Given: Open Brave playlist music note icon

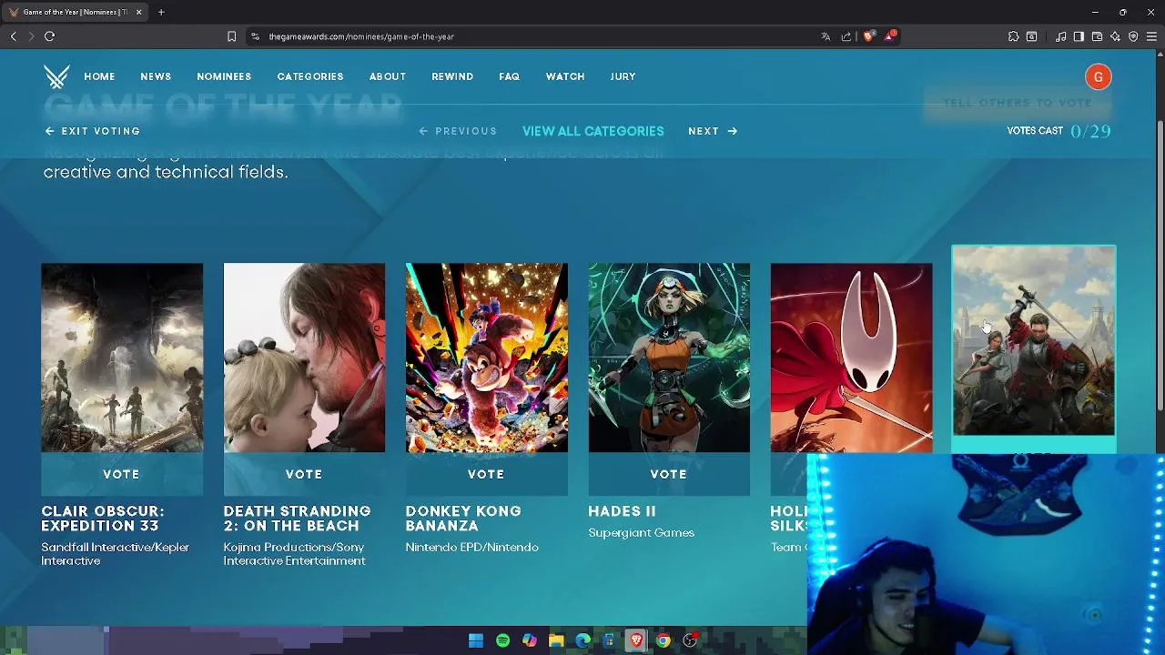Looking at the screenshot, I should point(1060,36).
